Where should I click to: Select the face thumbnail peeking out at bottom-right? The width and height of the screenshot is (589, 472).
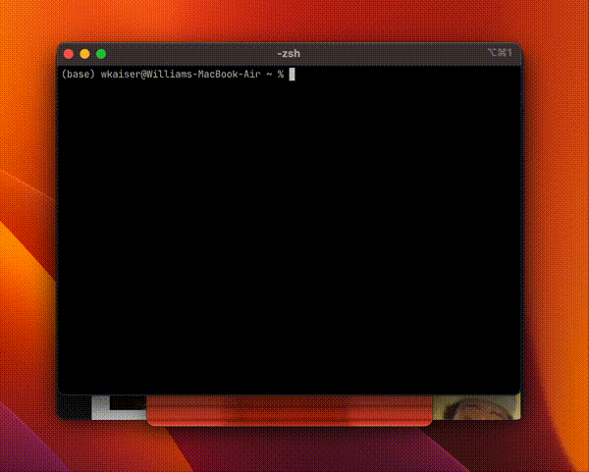(x=475, y=406)
